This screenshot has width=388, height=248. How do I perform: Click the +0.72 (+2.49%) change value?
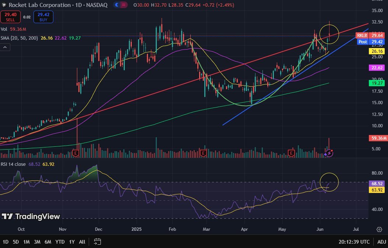coord(218,5)
